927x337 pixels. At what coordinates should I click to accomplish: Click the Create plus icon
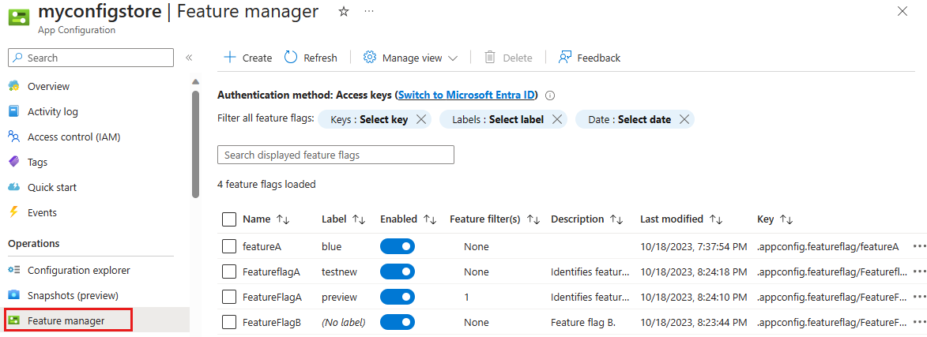(x=230, y=58)
